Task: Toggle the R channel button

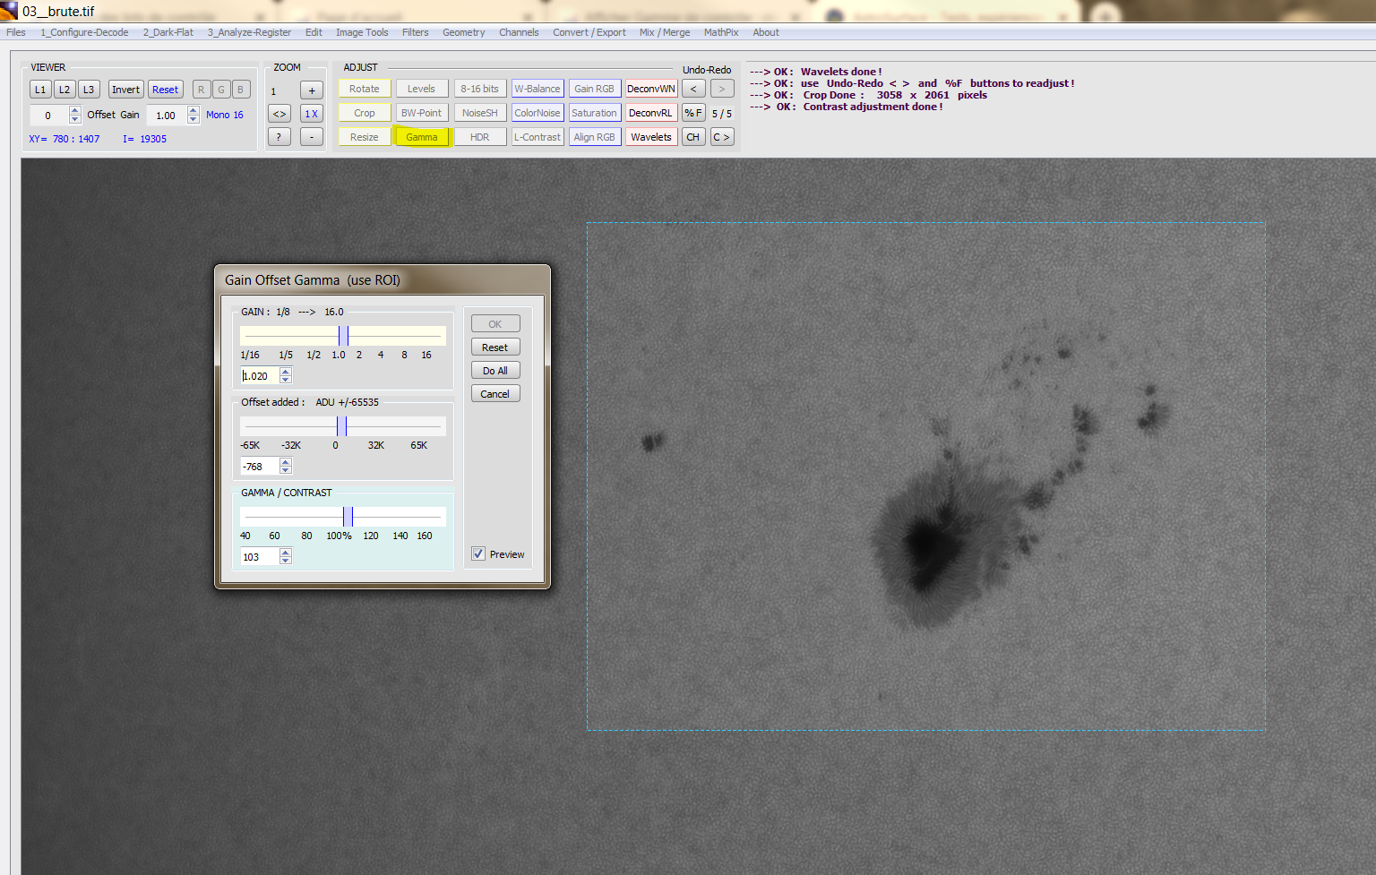Action: 202,90
